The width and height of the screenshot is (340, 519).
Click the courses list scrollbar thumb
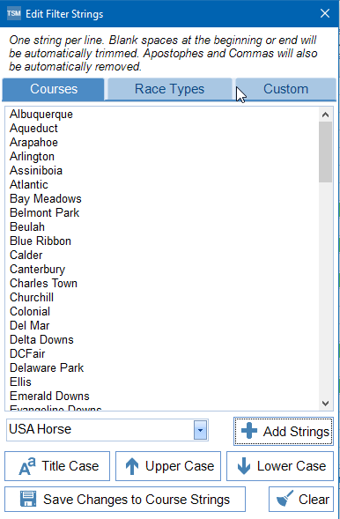(325, 152)
